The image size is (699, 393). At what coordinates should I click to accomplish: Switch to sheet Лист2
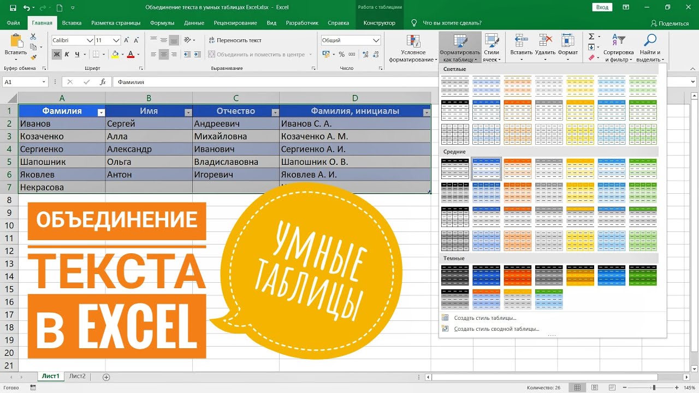[78, 376]
